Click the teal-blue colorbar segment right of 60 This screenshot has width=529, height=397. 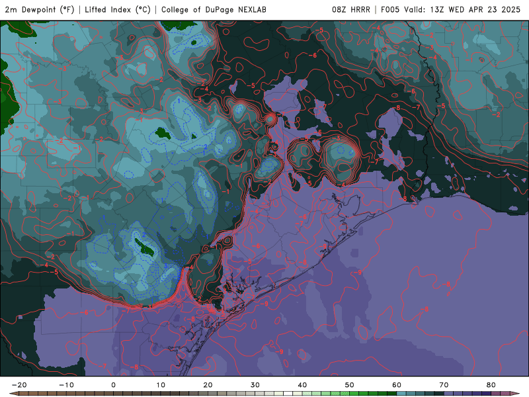point(401,394)
